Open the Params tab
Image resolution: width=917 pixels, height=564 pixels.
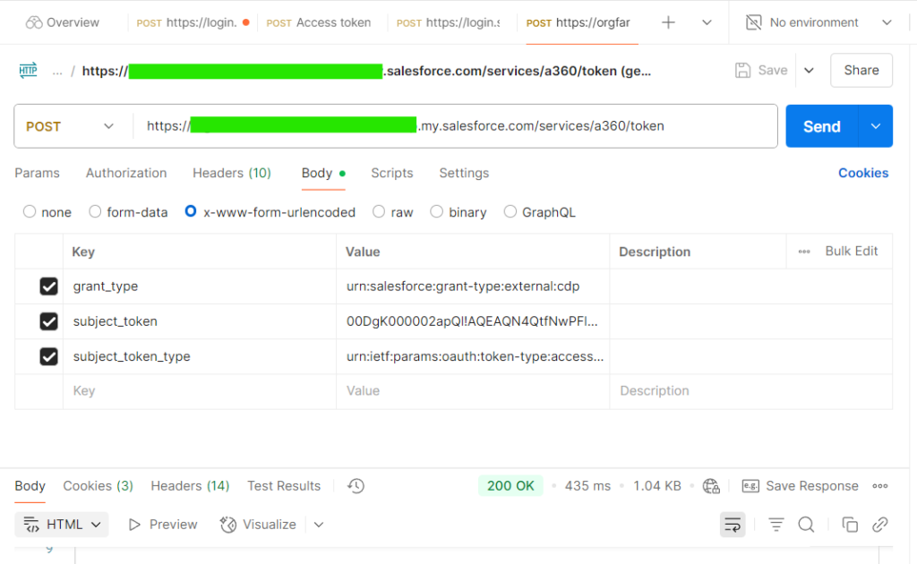tap(37, 173)
